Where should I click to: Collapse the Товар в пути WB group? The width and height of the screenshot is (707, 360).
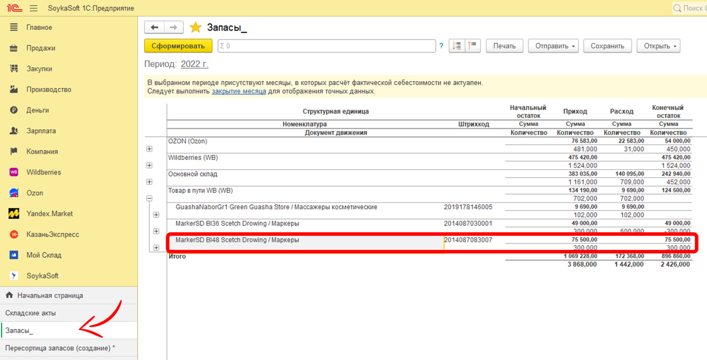(149, 198)
